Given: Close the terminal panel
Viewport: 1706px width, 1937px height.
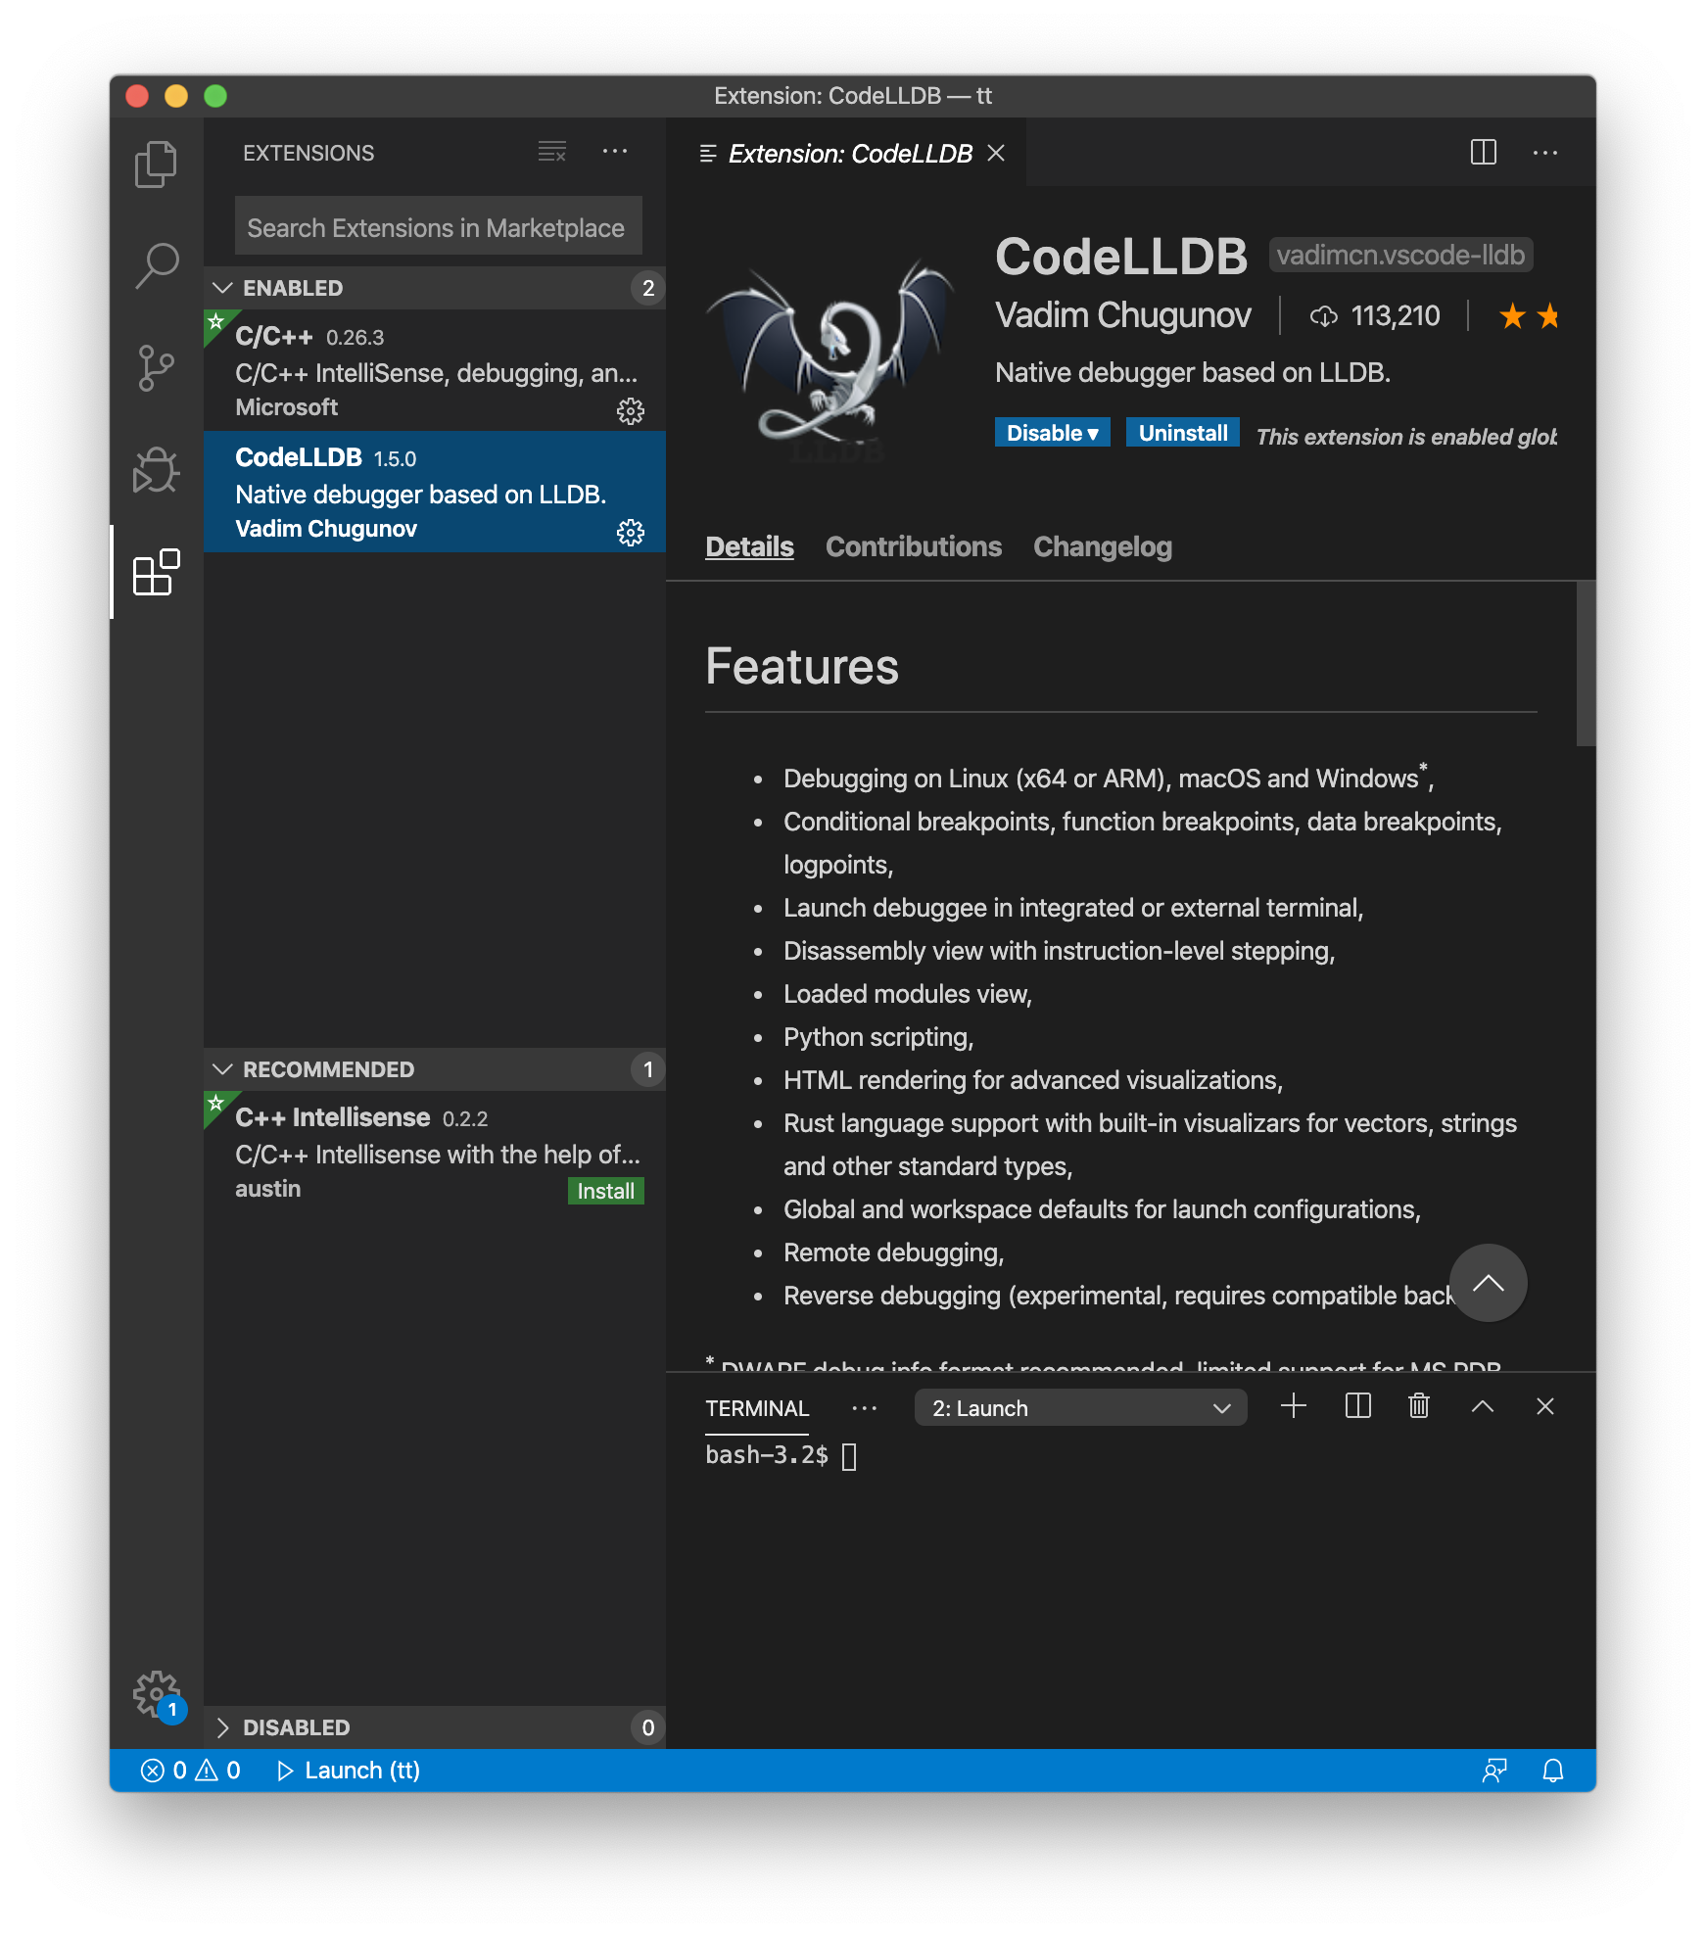Looking at the screenshot, I should [1545, 1406].
